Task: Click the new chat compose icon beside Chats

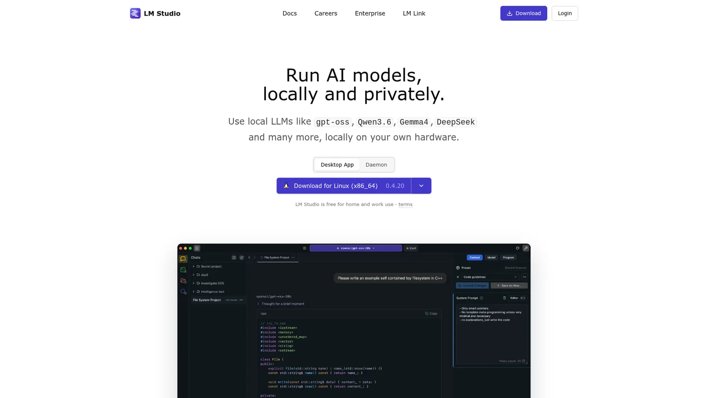Action: pos(242,258)
